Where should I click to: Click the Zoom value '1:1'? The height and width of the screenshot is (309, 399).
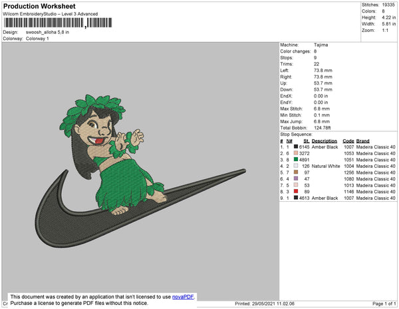pos(385,31)
